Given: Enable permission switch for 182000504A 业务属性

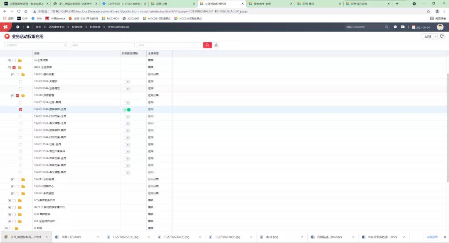Looking at the screenshot, I should click(127, 88).
